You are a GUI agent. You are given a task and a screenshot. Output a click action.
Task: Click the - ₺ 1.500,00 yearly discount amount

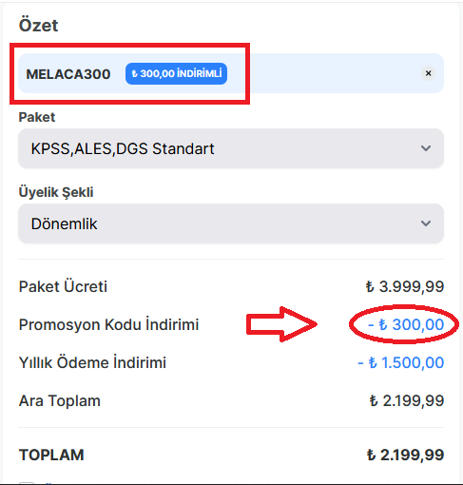400,362
